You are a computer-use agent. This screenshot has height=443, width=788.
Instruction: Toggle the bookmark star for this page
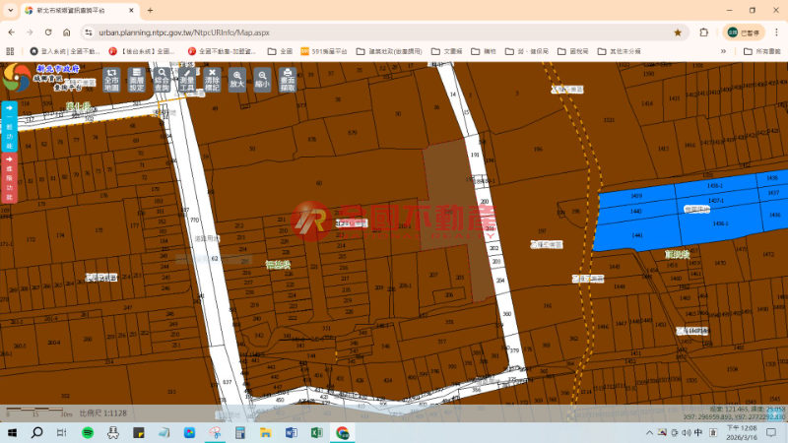(678, 32)
